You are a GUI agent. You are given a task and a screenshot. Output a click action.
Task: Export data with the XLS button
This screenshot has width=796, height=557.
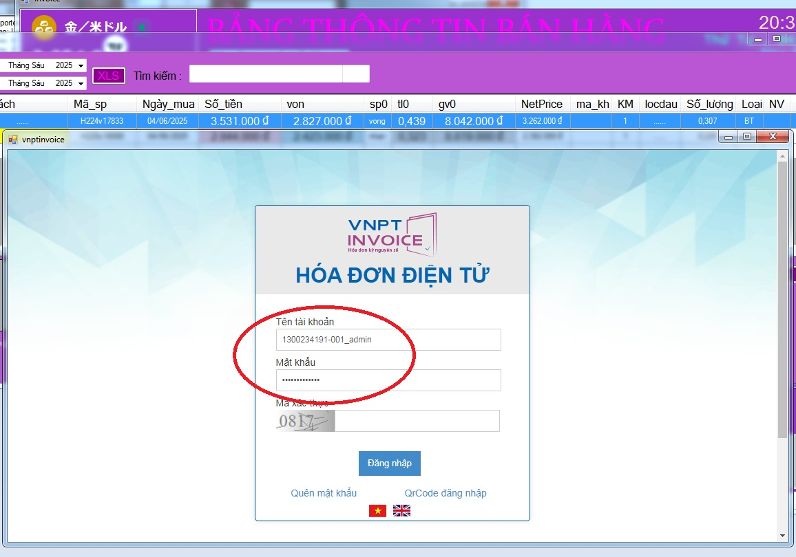coord(108,76)
